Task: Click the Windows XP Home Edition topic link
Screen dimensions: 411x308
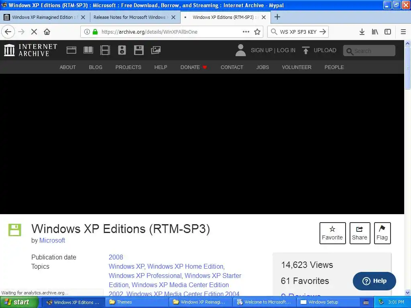Action: pos(185,266)
